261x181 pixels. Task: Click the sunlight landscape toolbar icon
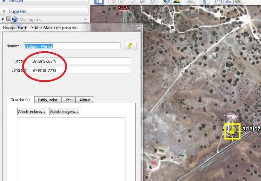click(x=176, y=1)
